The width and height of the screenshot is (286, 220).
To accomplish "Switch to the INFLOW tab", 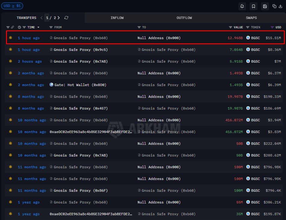I will [x=117, y=18].
